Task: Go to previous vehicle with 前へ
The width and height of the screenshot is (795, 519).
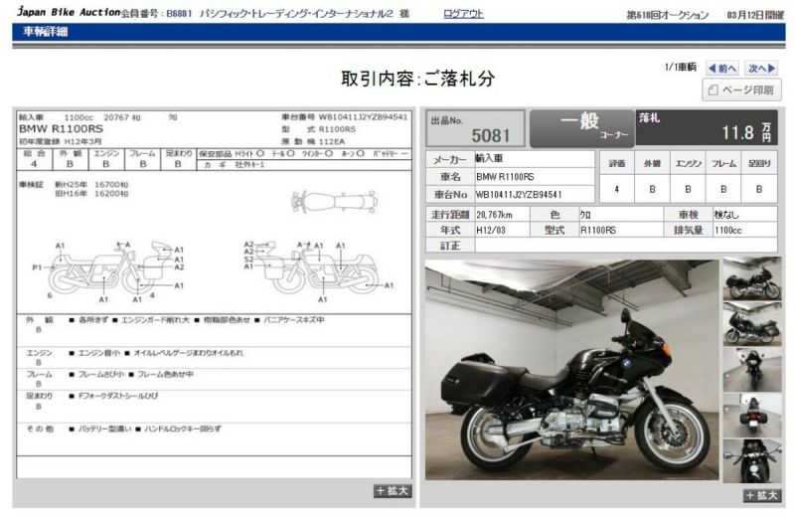Action: pos(722,68)
